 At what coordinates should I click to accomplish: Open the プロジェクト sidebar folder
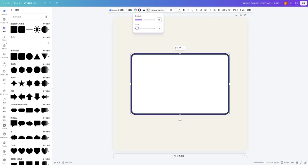[x=4, y=72]
